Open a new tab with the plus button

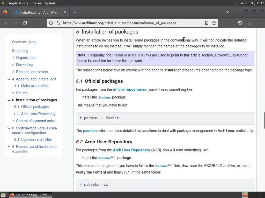[75, 12]
